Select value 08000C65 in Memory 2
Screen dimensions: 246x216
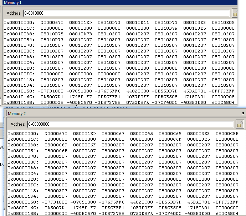coord(170,134)
